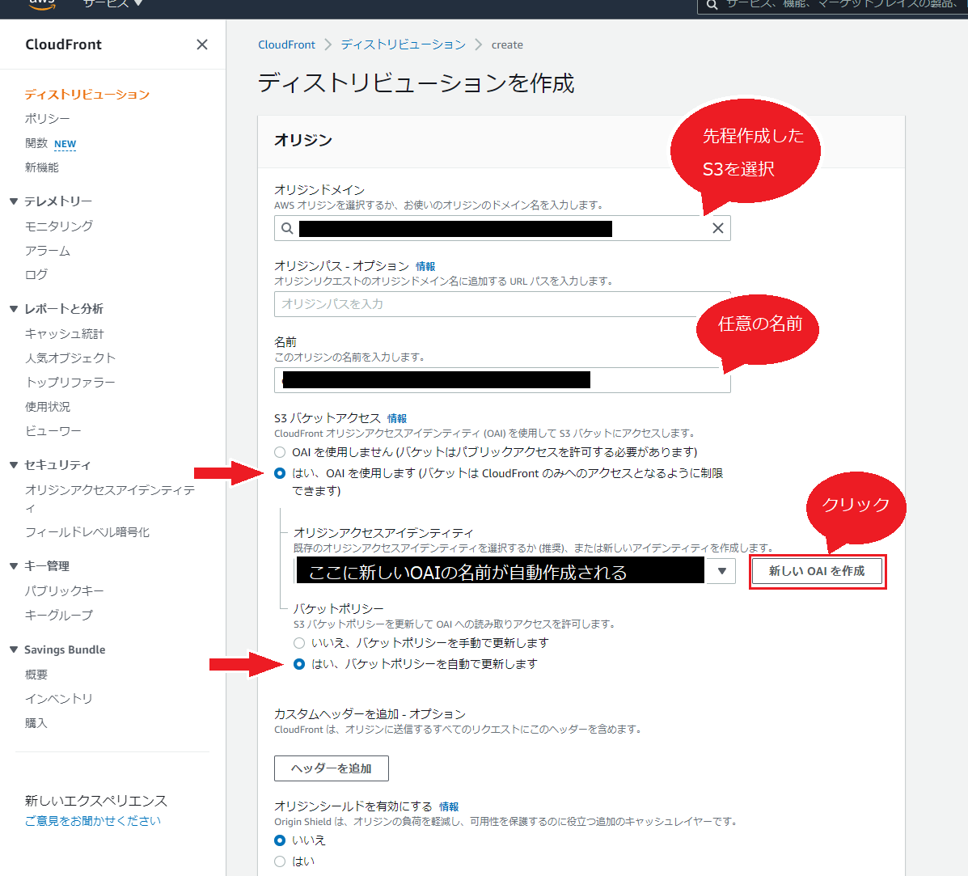Image resolution: width=968 pixels, height=876 pixels.
Task: Open ビューワー in sidebar
Action: [x=53, y=431]
